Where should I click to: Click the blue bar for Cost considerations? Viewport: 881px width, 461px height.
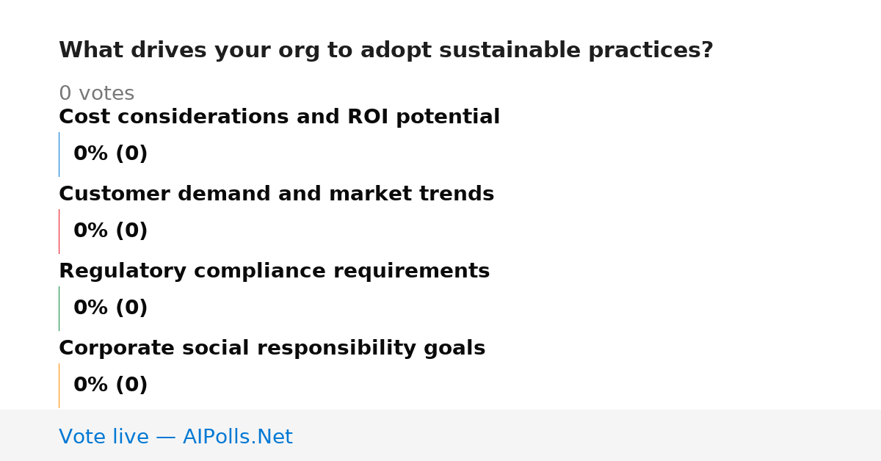click(x=59, y=154)
